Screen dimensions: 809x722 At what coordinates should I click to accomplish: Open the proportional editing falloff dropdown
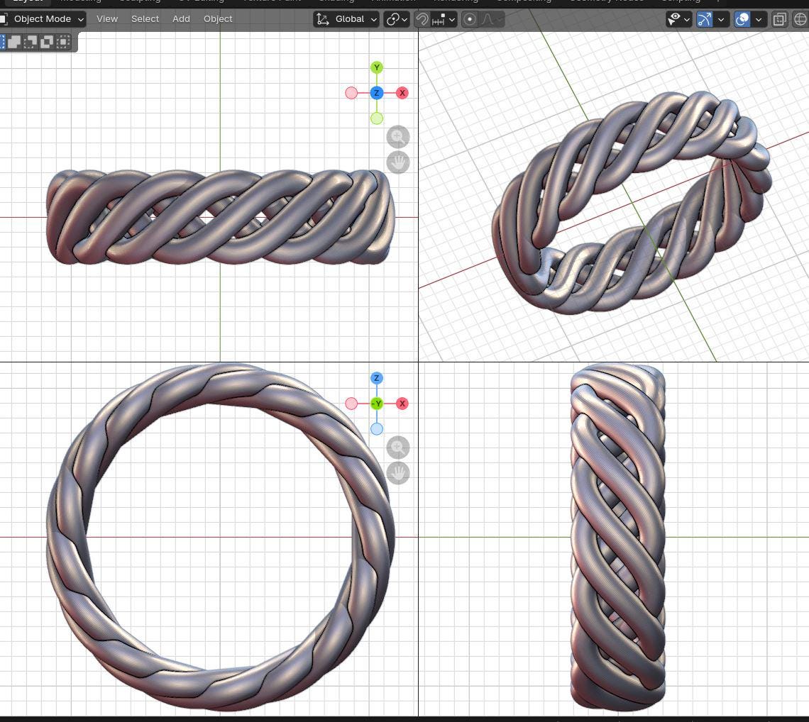[x=490, y=20]
